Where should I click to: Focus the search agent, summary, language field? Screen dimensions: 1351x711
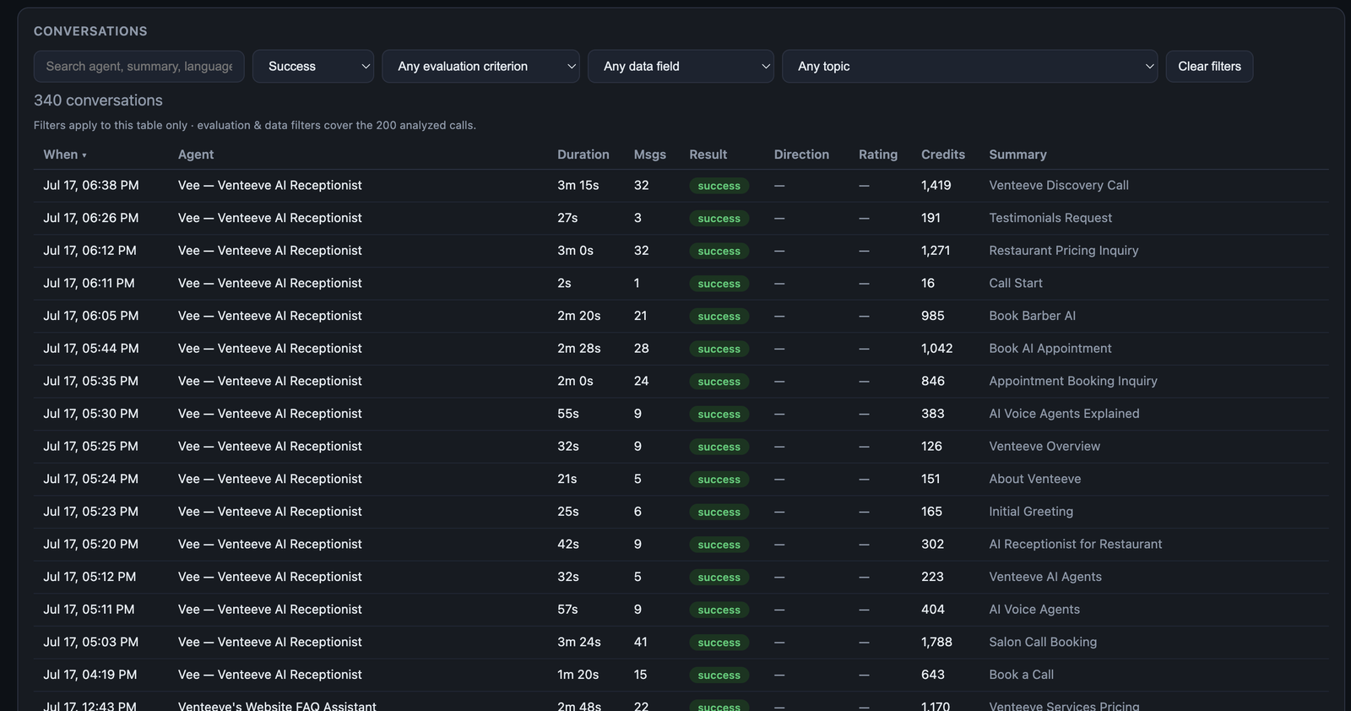[139, 66]
